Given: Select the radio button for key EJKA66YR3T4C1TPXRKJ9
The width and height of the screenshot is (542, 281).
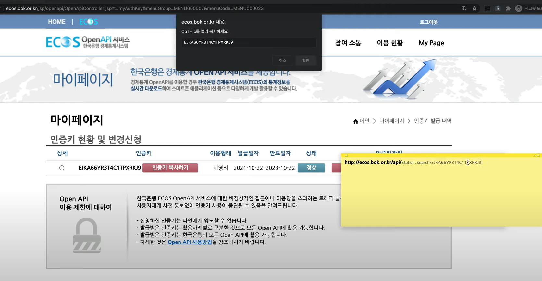Looking at the screenshot, I should click(x=62, y=168).
